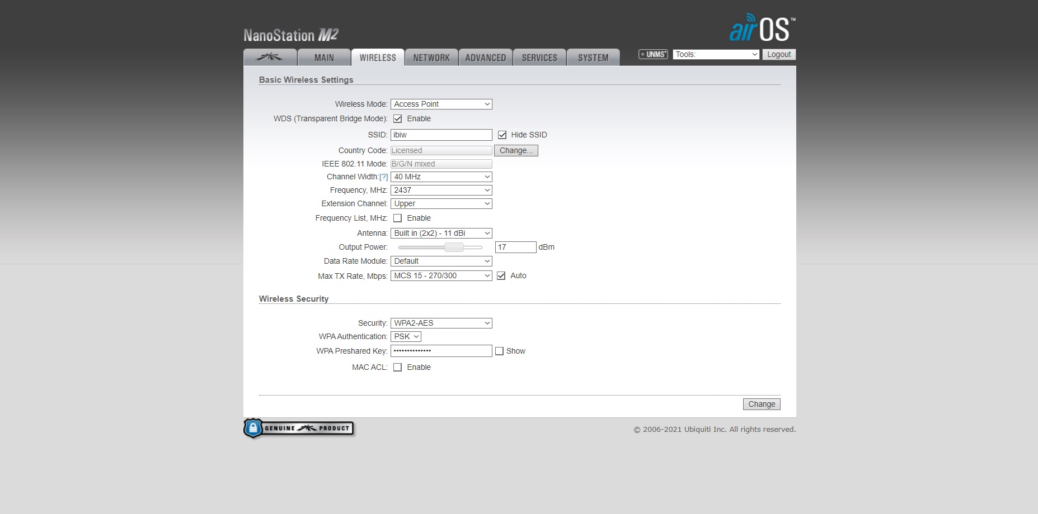This screenshot has height=514, width=1038.
Task: Open the WPA Authentication PSK dropdown
Action: coord(406,336)
